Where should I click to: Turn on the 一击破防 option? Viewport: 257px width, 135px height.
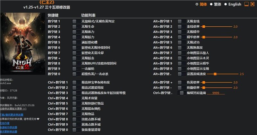(75, 68)
